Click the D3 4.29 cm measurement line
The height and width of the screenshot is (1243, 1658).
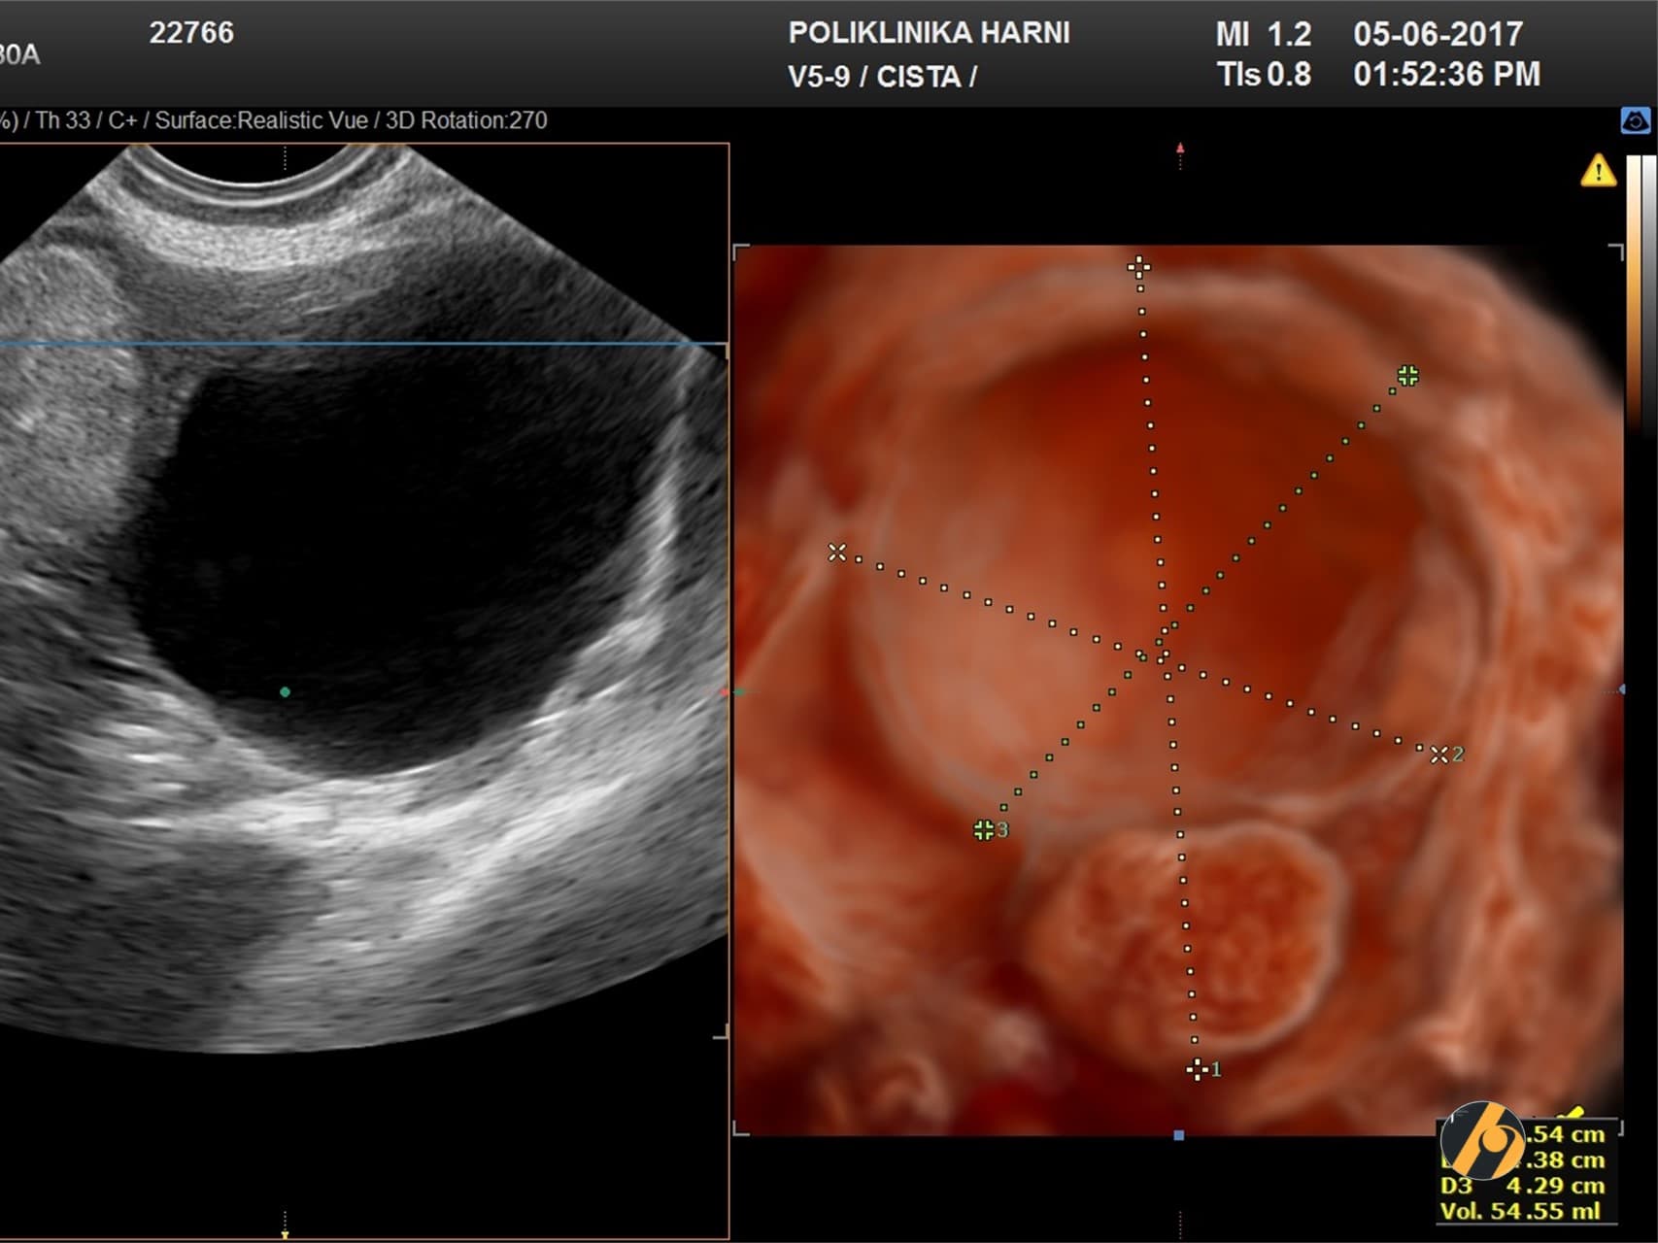click(1521, 1186)
